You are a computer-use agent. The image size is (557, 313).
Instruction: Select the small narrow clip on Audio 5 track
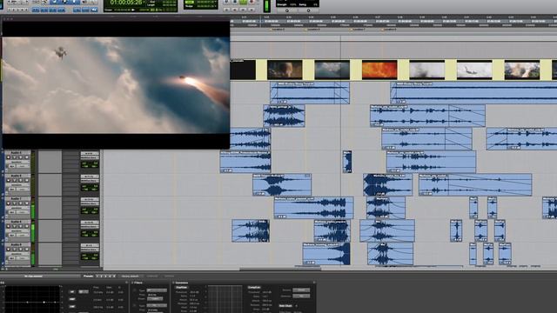347,162
